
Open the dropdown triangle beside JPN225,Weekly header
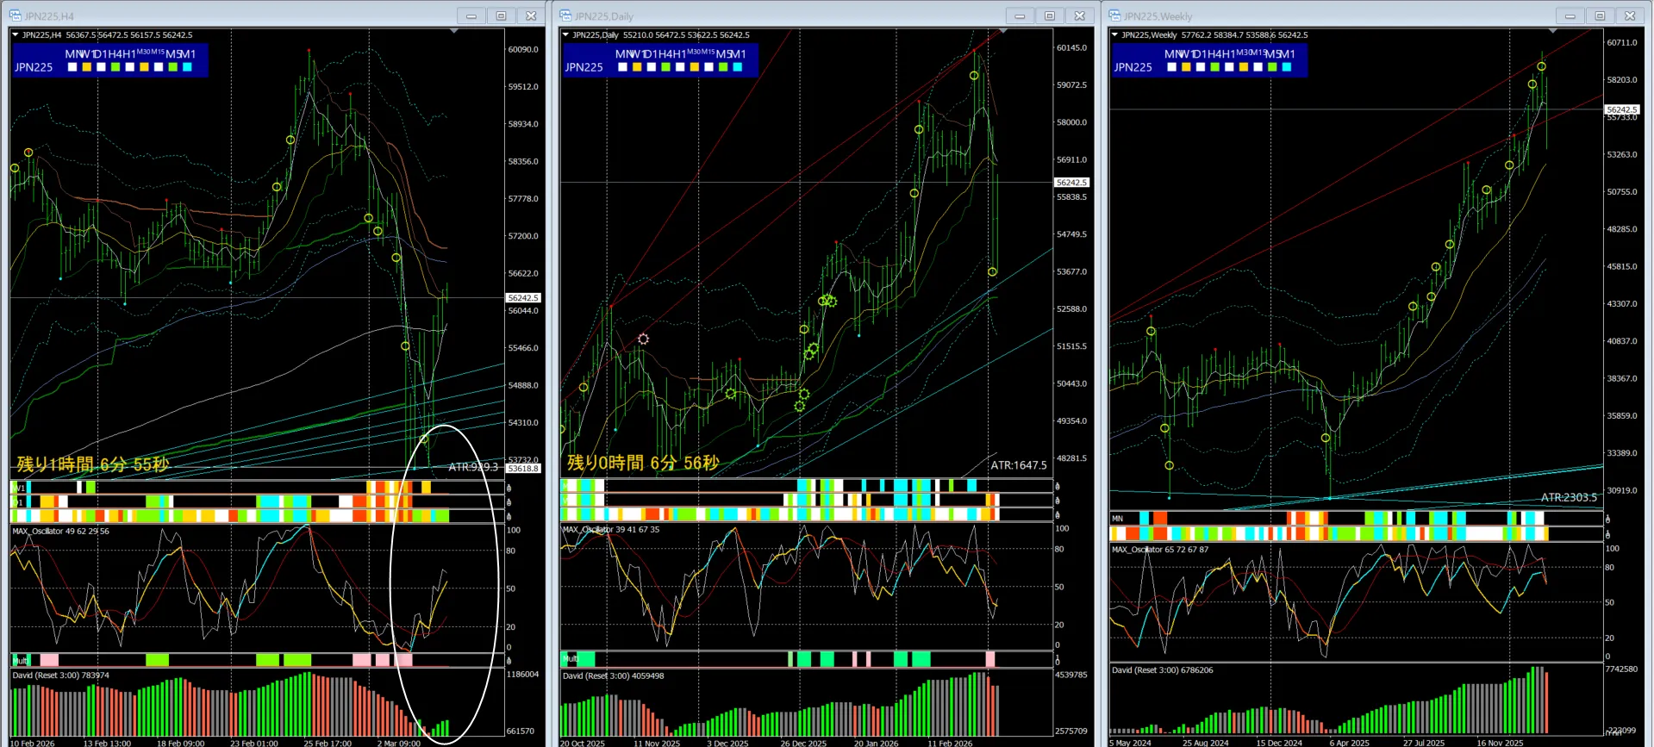pyautogui.click(x=1114, y=35)
